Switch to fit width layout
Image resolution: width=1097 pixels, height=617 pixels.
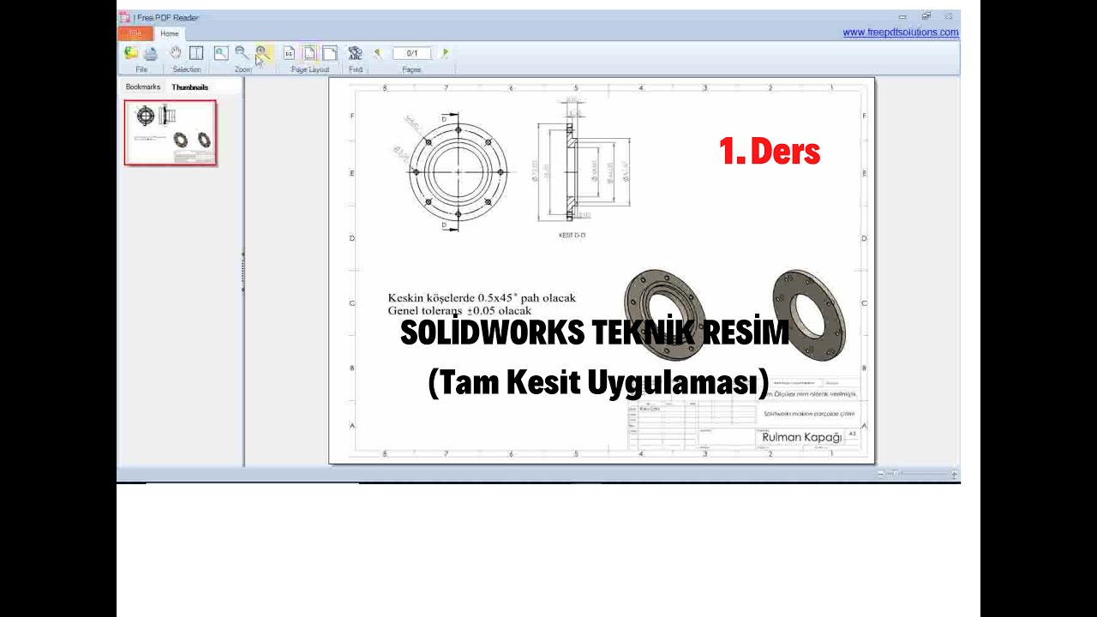tap(329, 53)
